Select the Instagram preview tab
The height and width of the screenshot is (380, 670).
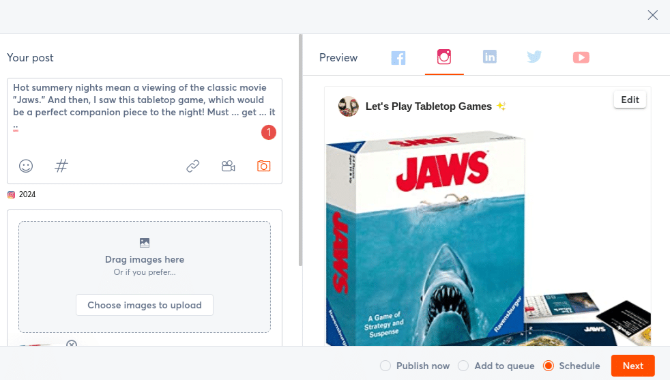444,57
